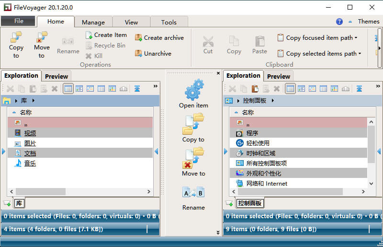Expand the breadcrumb arrow after 库

[x=33, y=101]
